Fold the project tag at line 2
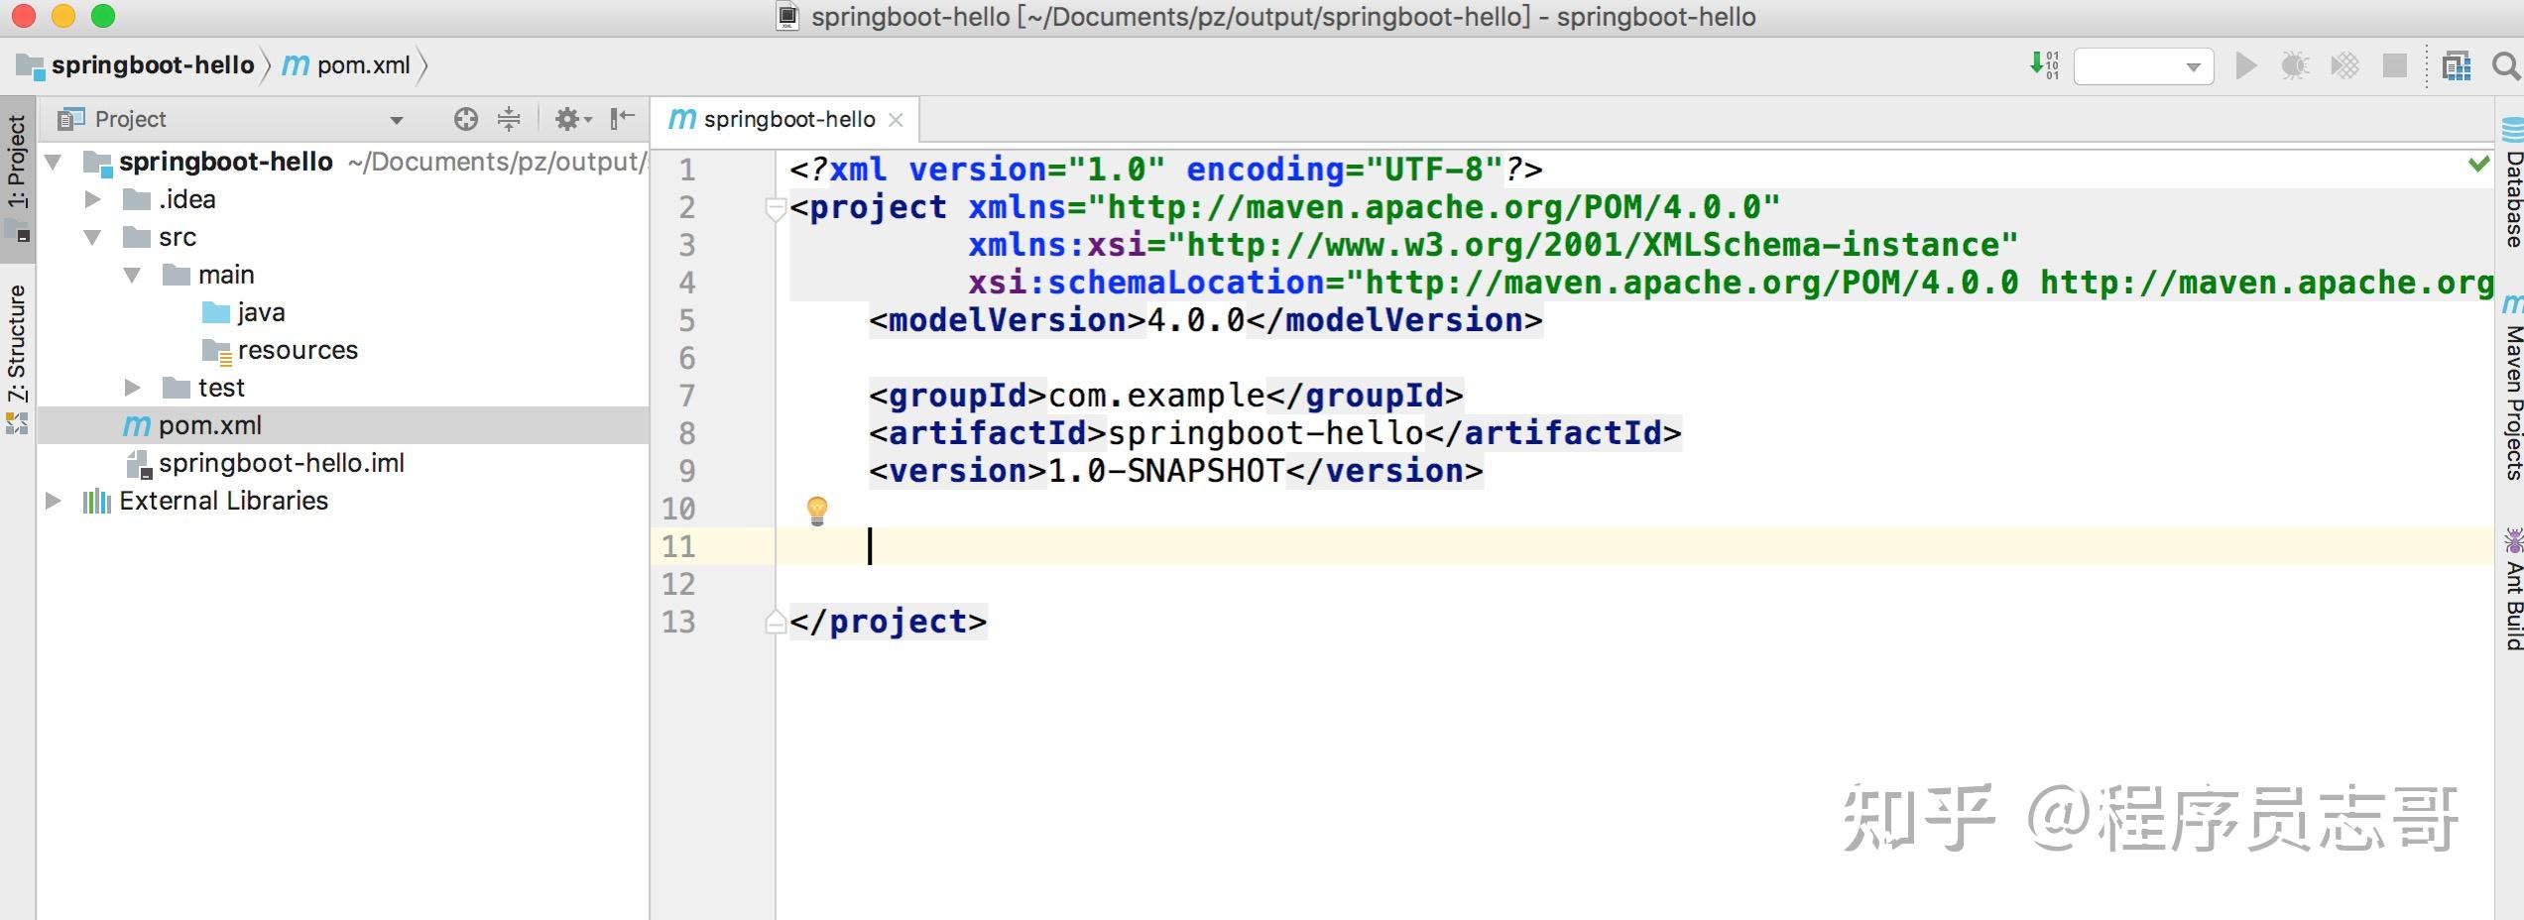The height and width of the screenshot is (920, 2524). [x=776, y=208]
